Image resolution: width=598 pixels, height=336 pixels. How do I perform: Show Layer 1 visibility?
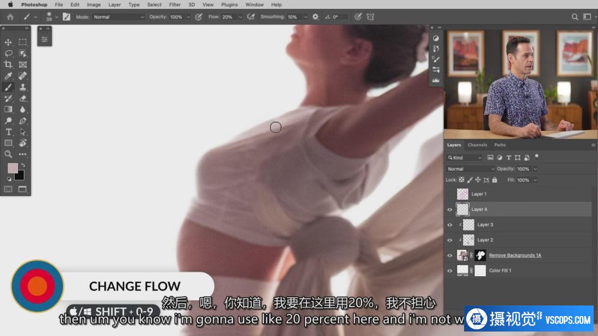point(450,194)
